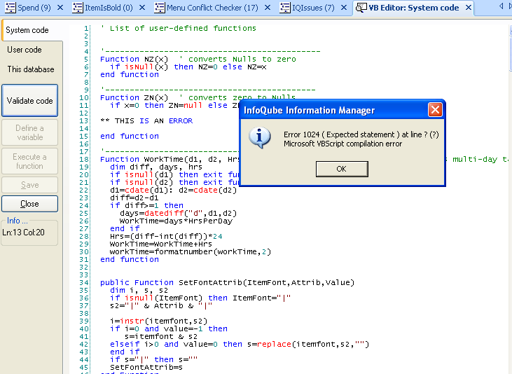
Task: Click the VB Editor tab icon
Action: coord(361,8)
